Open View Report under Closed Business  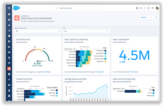[47, 72]
